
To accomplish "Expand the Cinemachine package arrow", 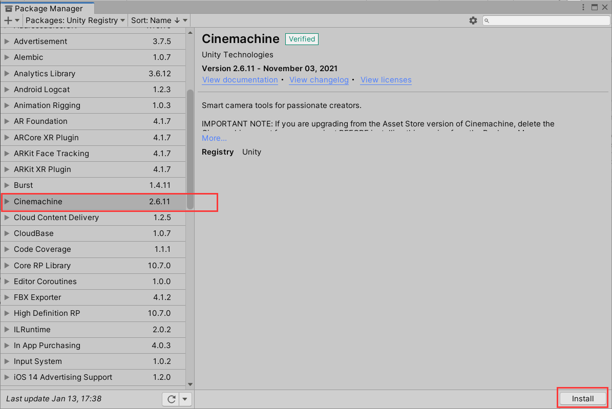I will 7,201.
